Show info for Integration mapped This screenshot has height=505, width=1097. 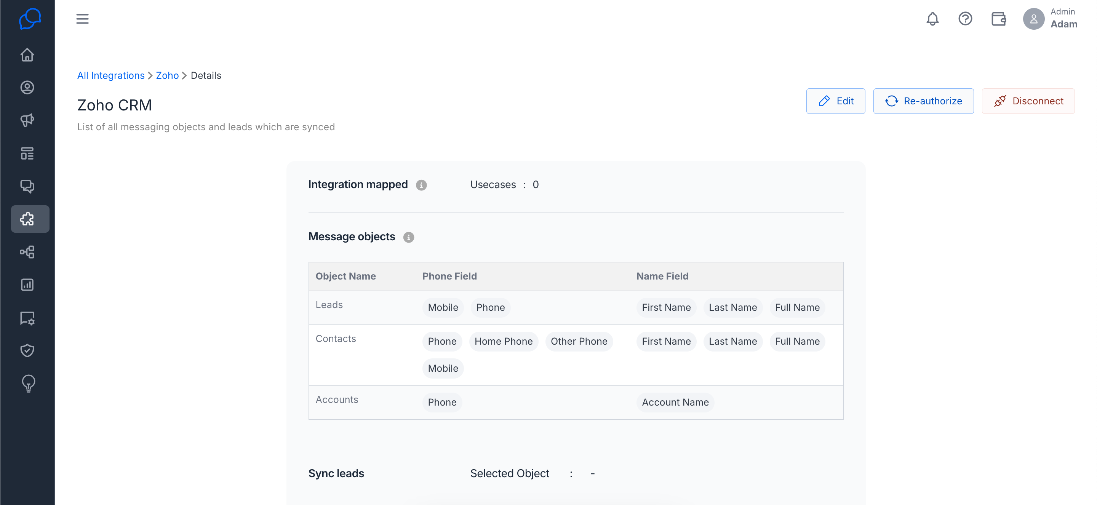[x=421, y=185]
